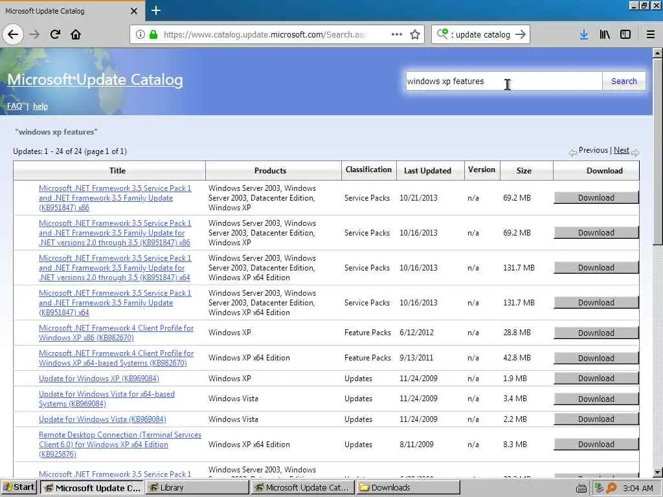This screenshot has height=497, width=663.
Task: Click the search engine icon in search box
Action: coord(442,34)
